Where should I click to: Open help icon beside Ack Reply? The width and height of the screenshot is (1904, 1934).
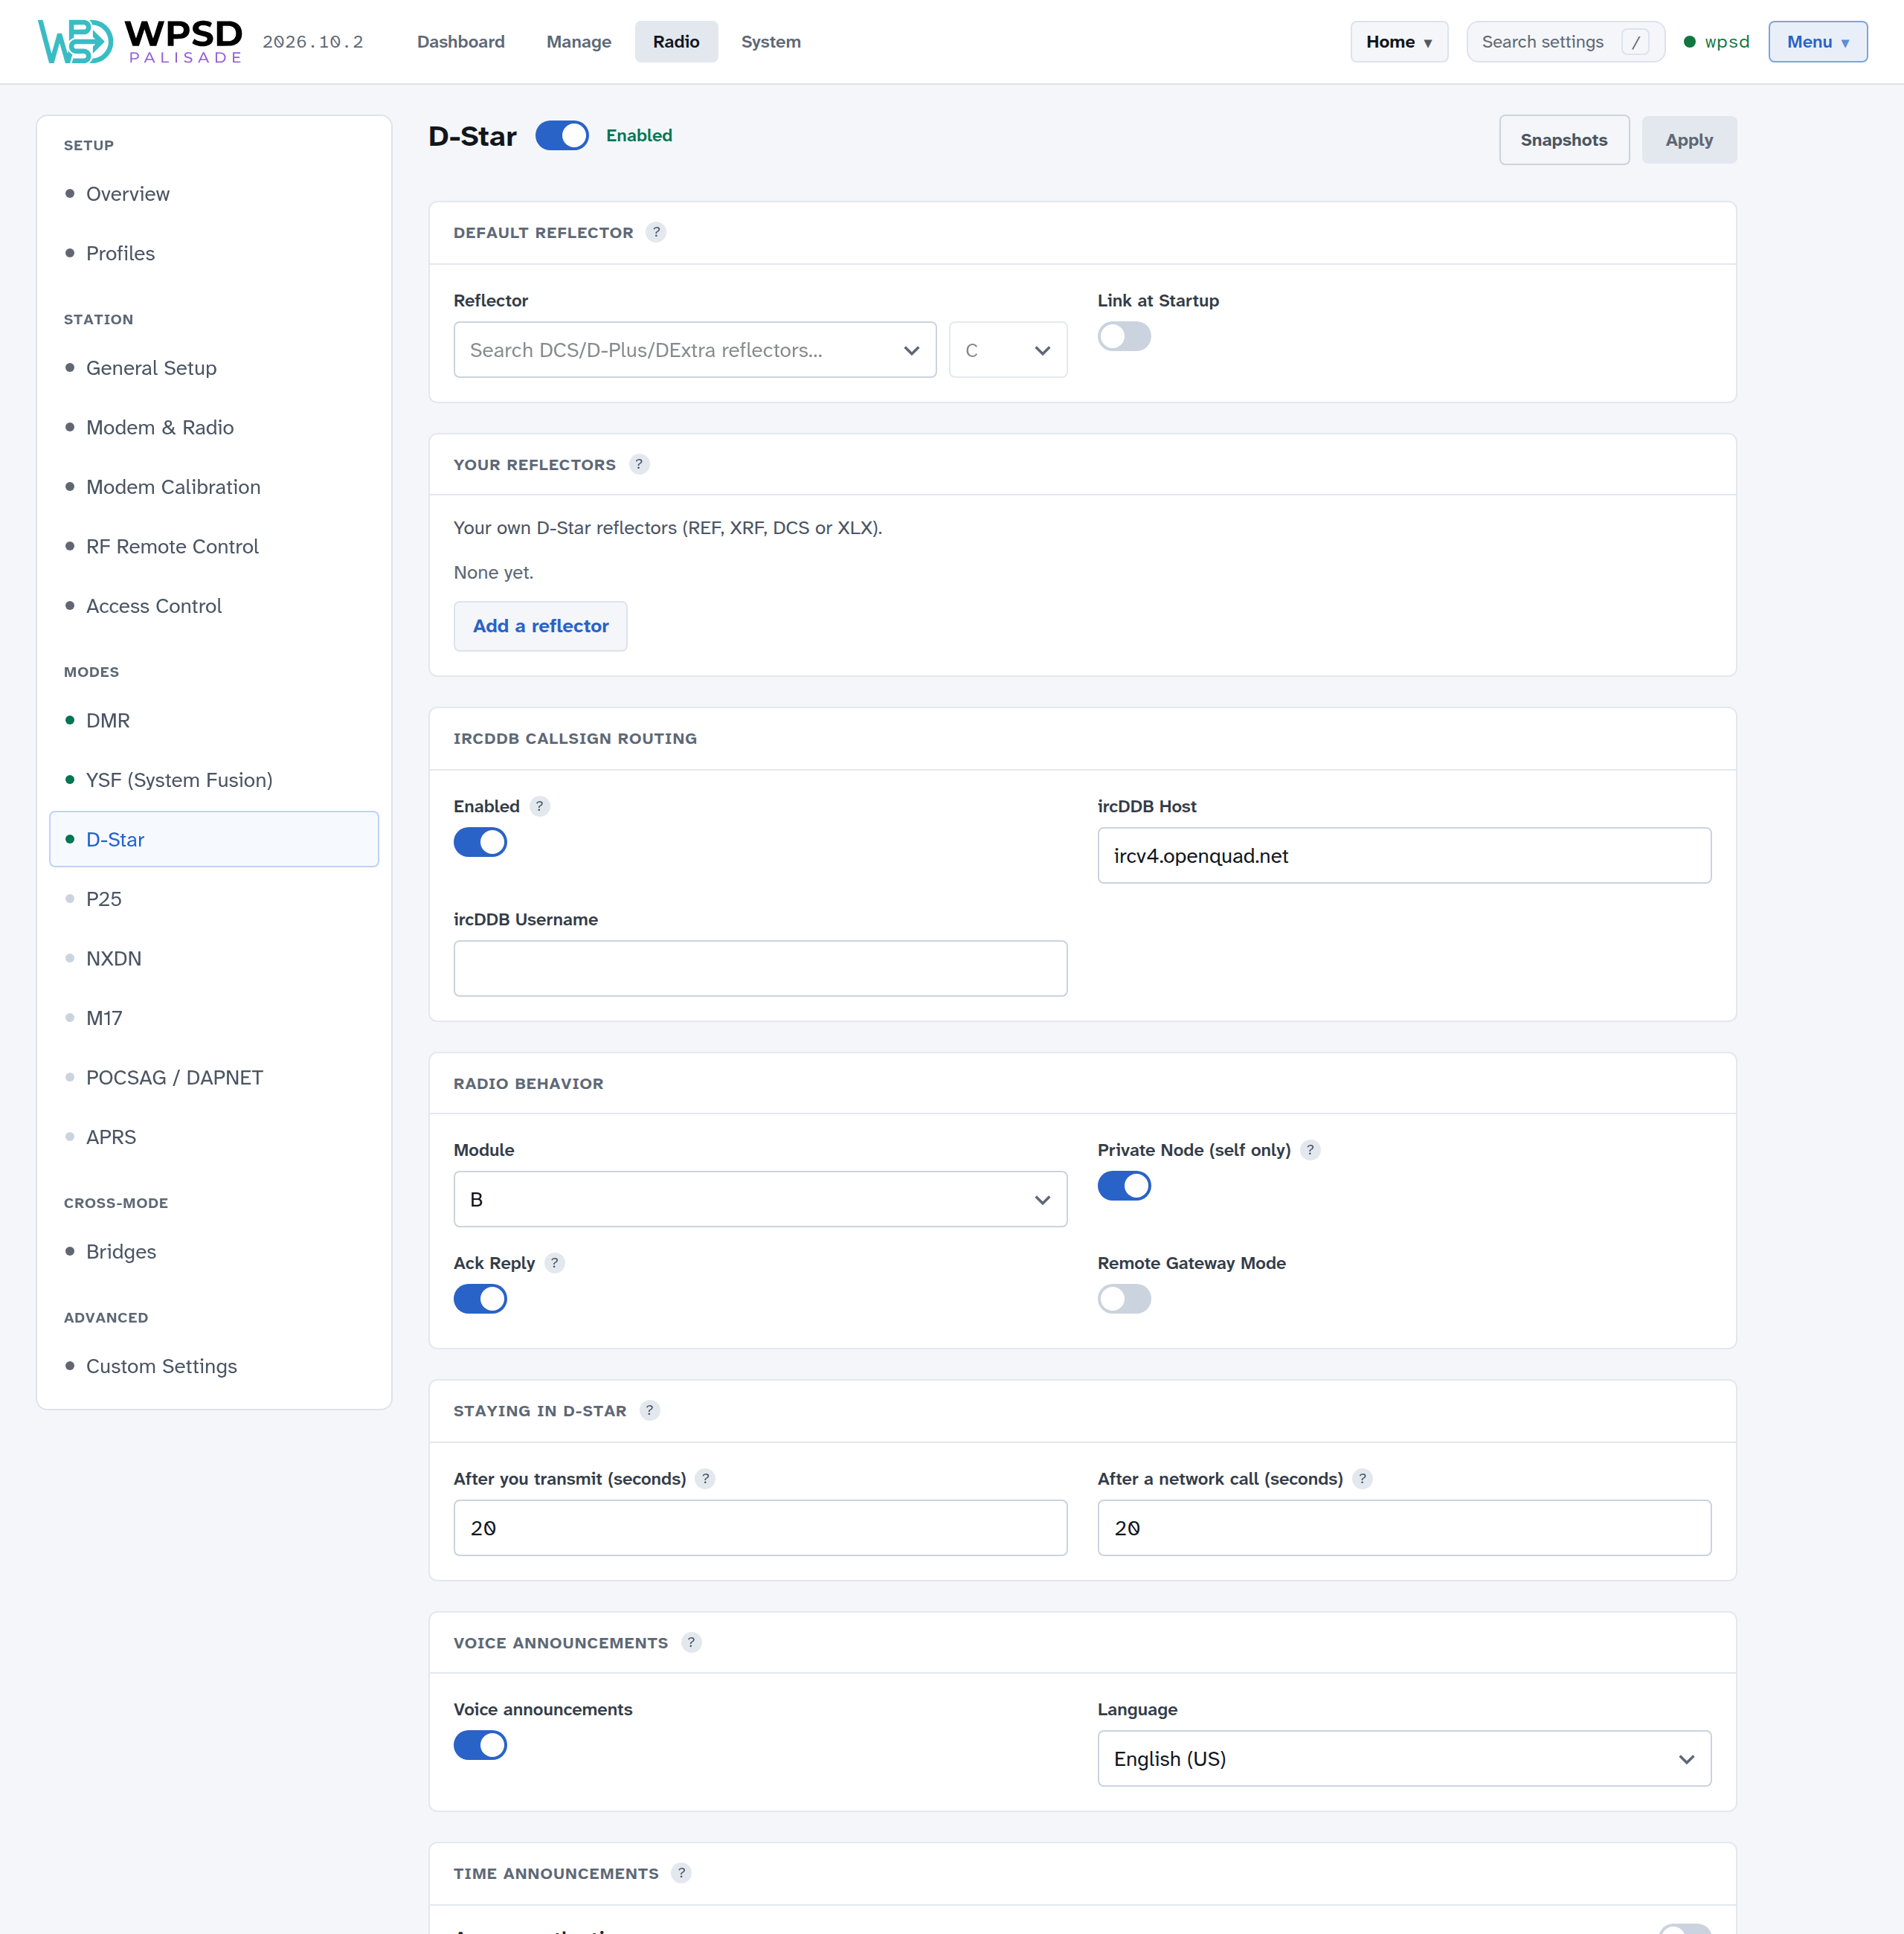point(555,1263)
